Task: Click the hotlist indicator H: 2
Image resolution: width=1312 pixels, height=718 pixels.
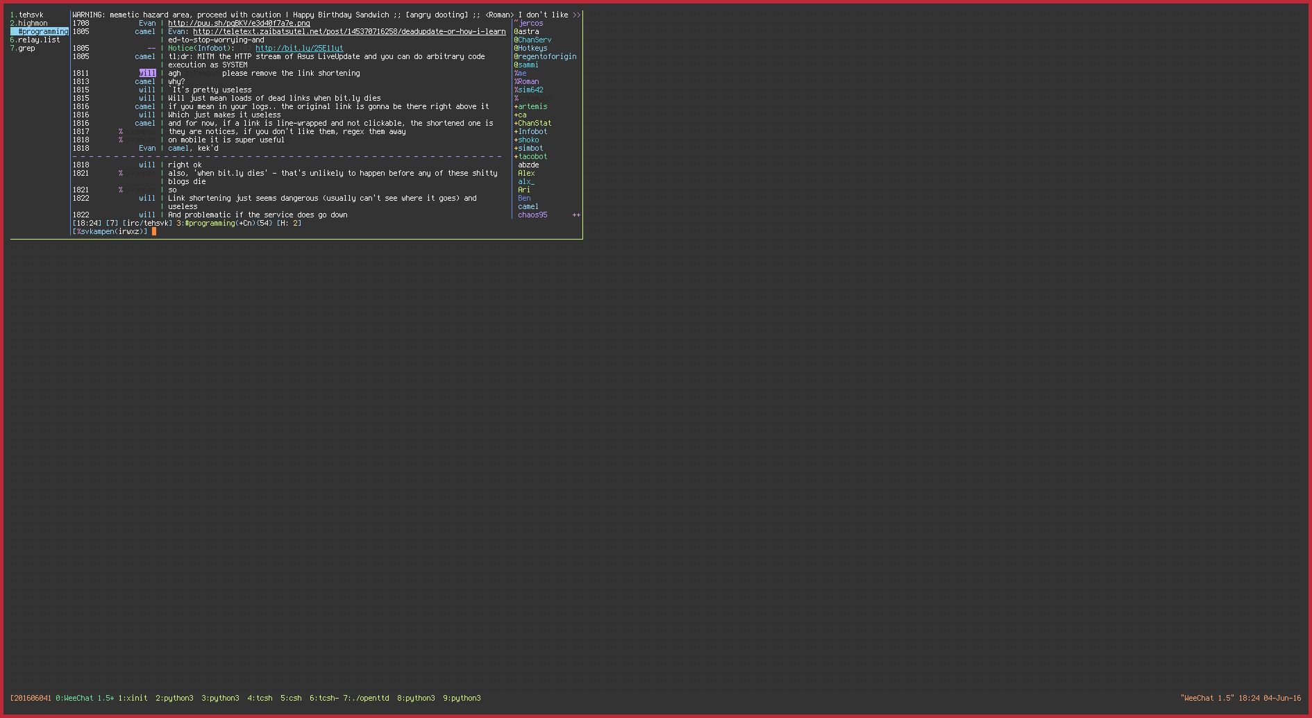Action: [x=289, y=223]
